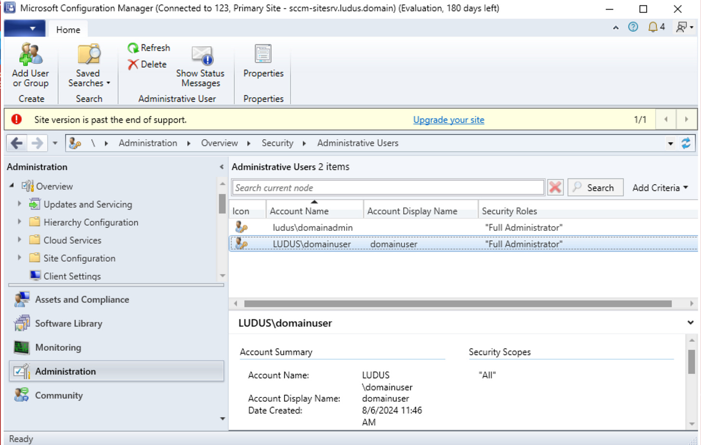Sort by Security Roles column header
Image resolution: width=701 pixels, height=445 pixels.
click(588, 211)
